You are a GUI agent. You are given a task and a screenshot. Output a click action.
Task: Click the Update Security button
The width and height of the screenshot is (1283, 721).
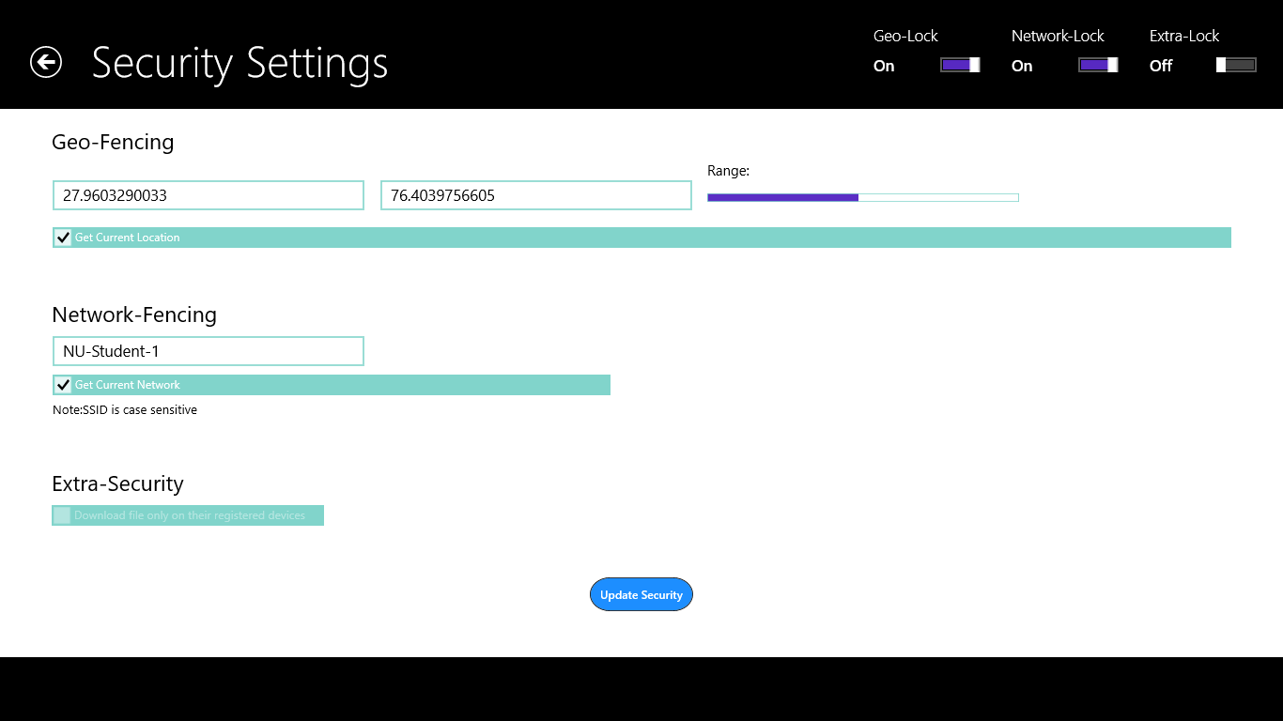pyautogui.click(x=641, y=594)
